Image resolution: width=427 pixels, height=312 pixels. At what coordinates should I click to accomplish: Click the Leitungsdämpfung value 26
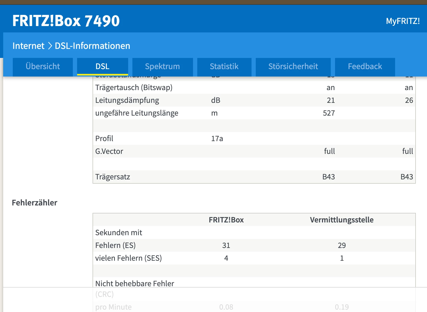click(x=409, y=100)
